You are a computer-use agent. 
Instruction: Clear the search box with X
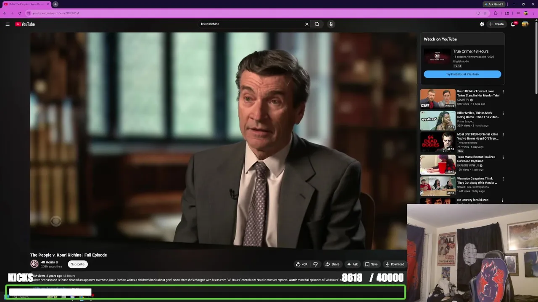pyautogui.click(x=307, y=24)
